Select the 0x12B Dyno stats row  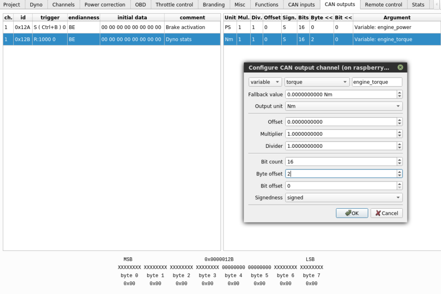pyautogui.click(x=112, y=39)
